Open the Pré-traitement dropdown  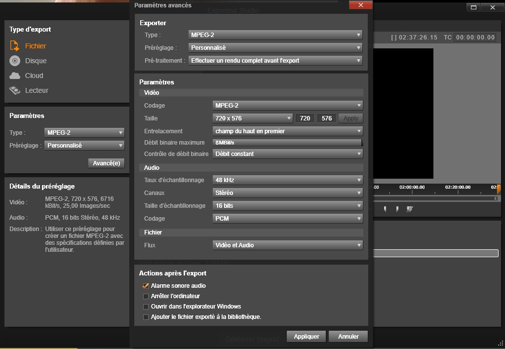point(275,61)
